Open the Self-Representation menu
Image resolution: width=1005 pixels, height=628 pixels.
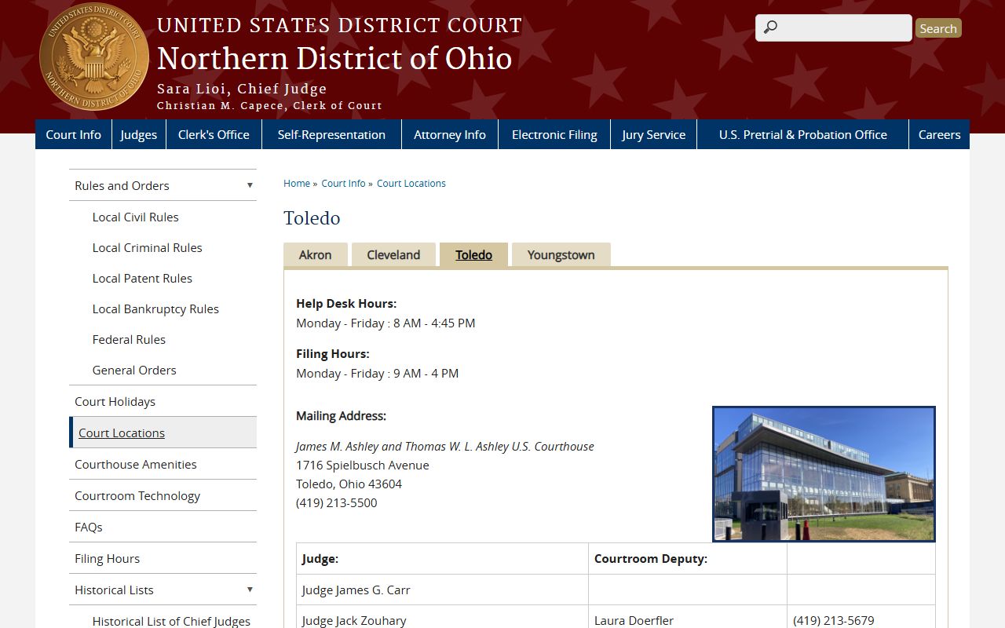tap(331, 134)
